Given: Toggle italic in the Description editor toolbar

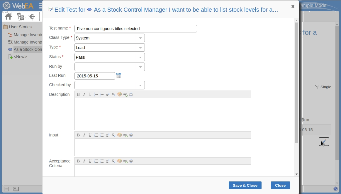Looking at the screenshot, I should [84, 95].
